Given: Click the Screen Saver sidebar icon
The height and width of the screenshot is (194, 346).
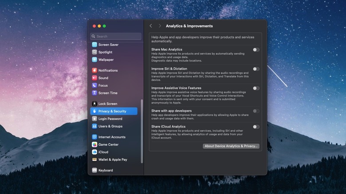Looking at the screenshot, I should pyautogui.click(x=94, y=45).
